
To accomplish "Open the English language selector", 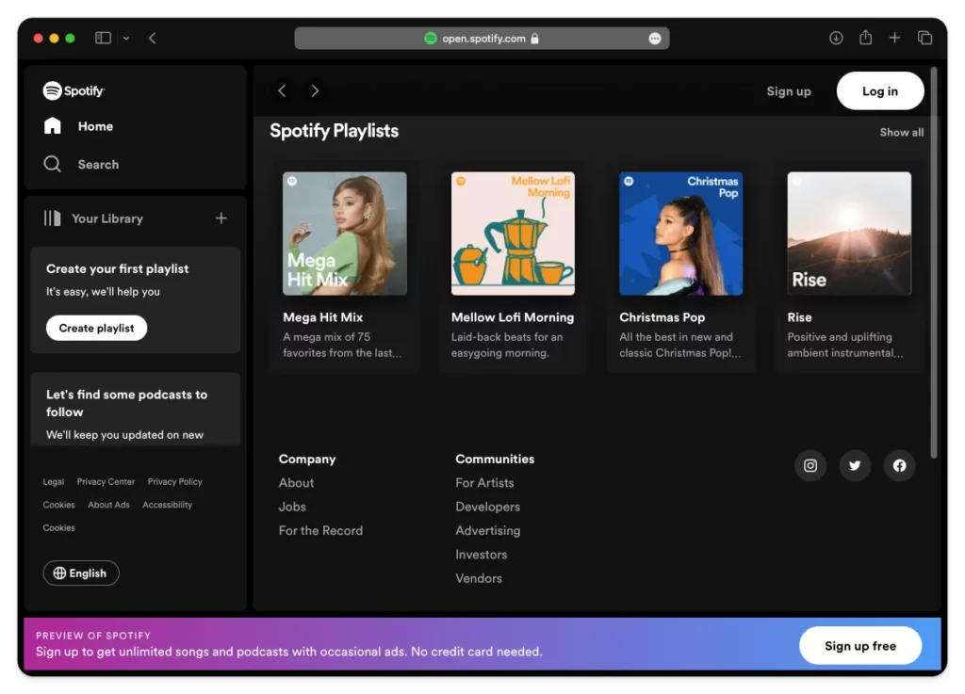I will (x=80, y=573).
